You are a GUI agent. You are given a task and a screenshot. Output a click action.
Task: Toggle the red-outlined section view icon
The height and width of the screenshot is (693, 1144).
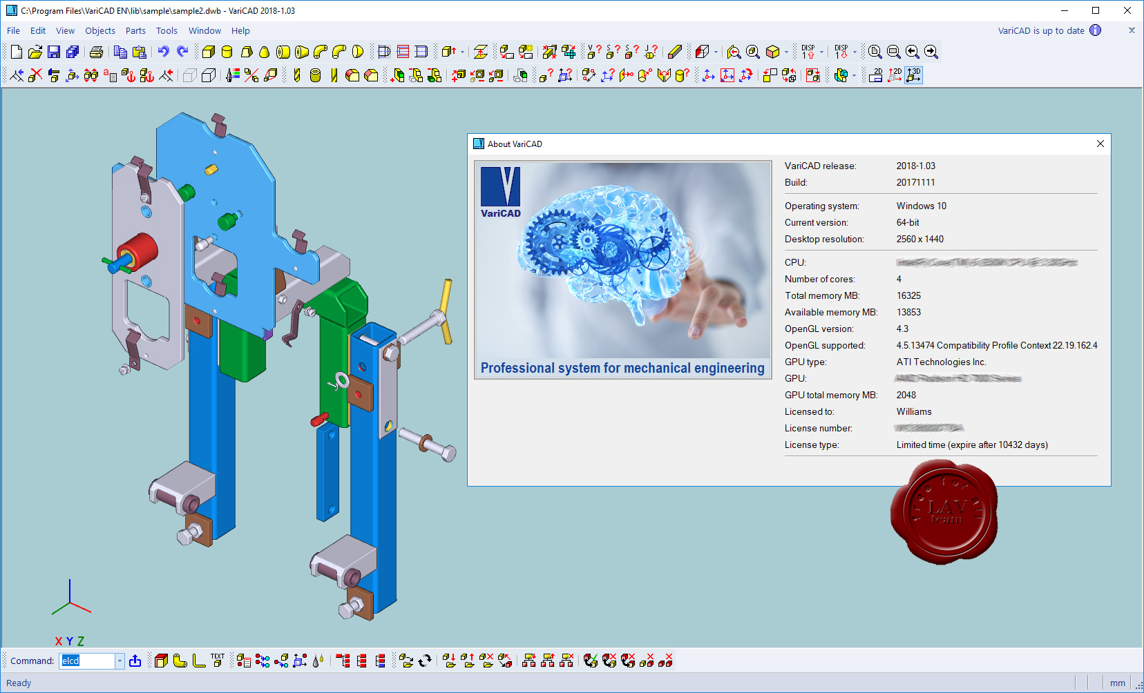pyautogui.click(x=403, y=52)
